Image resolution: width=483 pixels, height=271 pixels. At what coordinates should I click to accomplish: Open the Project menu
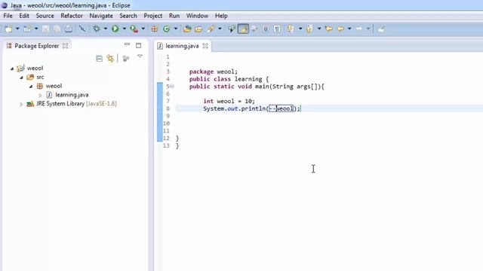152,16
